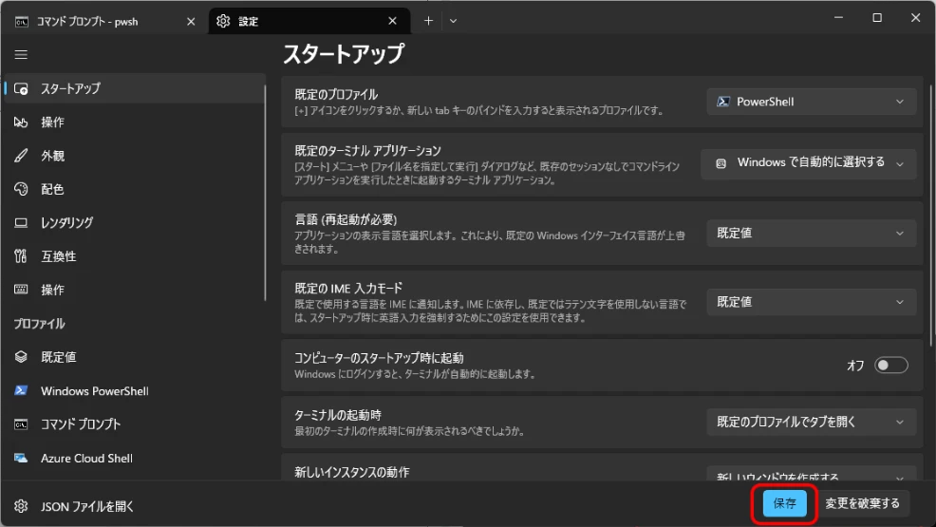936x527 pixels.
Task: Open new tab dropdown arrow in title bar
Action: pyautogui.click(x=453, y=21)
